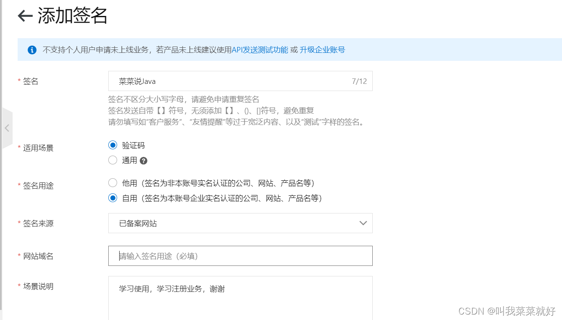
Task: Click into the 网站域名 input field
Action: click(240, 256)
